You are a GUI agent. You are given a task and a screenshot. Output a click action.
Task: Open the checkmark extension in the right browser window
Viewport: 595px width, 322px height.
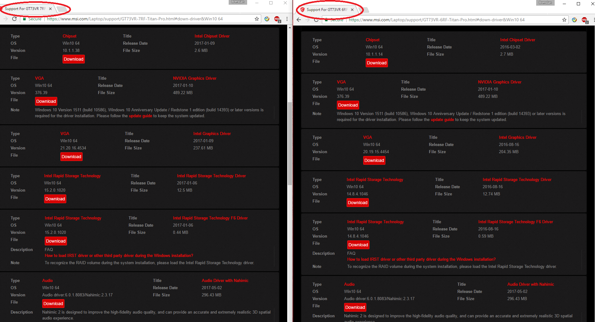pyautogui.click(x=574, y=20)
